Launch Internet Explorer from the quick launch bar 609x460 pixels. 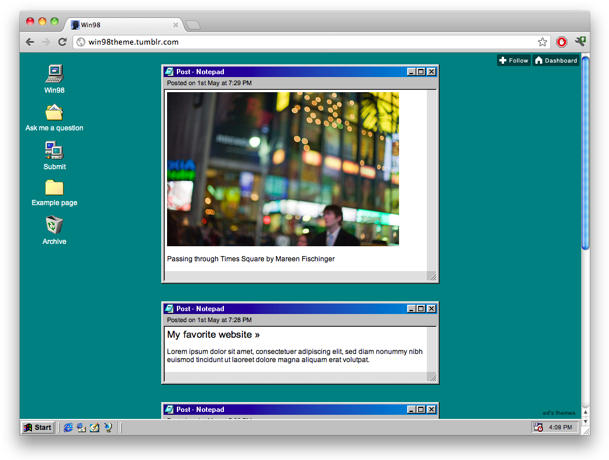(68, 428)
